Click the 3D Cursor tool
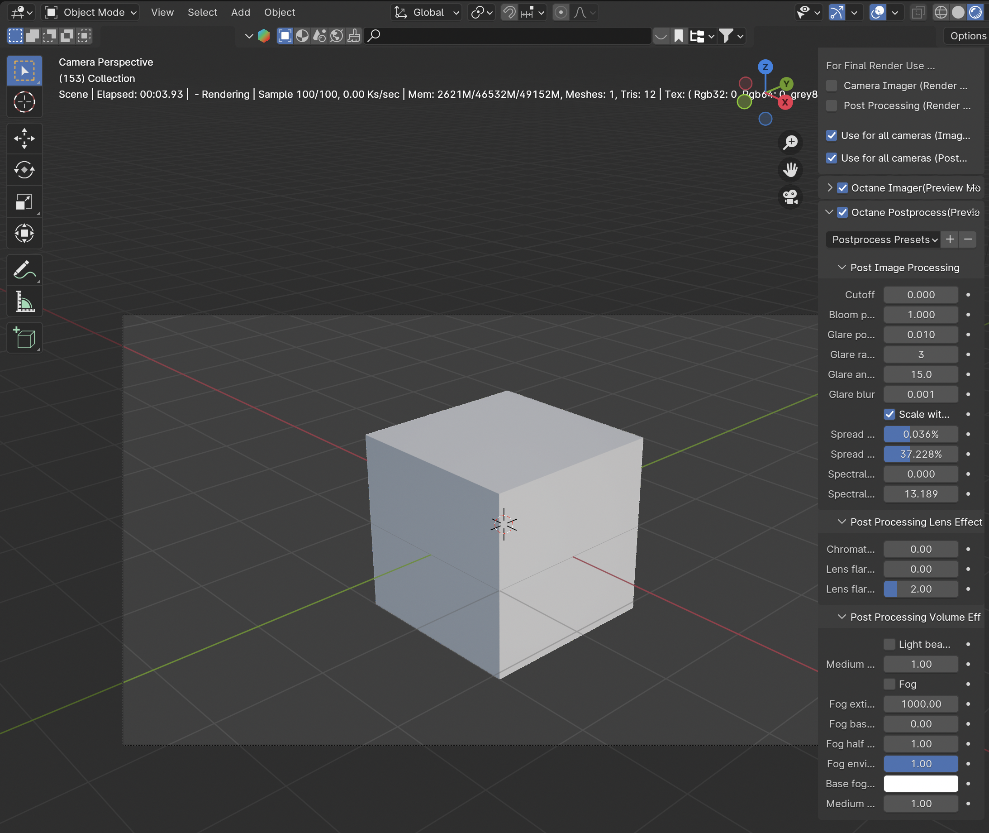The height and width of the screenshot is (833, 989). pyautogui.click(x=24, y=102)
